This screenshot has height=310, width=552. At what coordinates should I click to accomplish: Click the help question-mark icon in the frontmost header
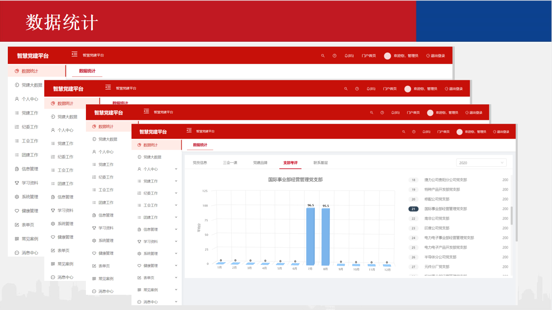pyautogui.click(x=414, y=132)
